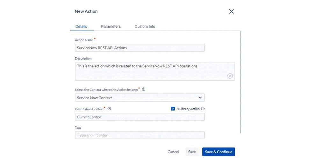
Task: Clear the Description with the circled X icon
Action: click(230, 76)
